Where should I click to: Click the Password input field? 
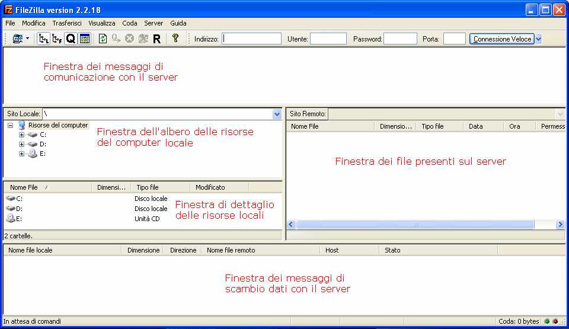coord(400,39)
